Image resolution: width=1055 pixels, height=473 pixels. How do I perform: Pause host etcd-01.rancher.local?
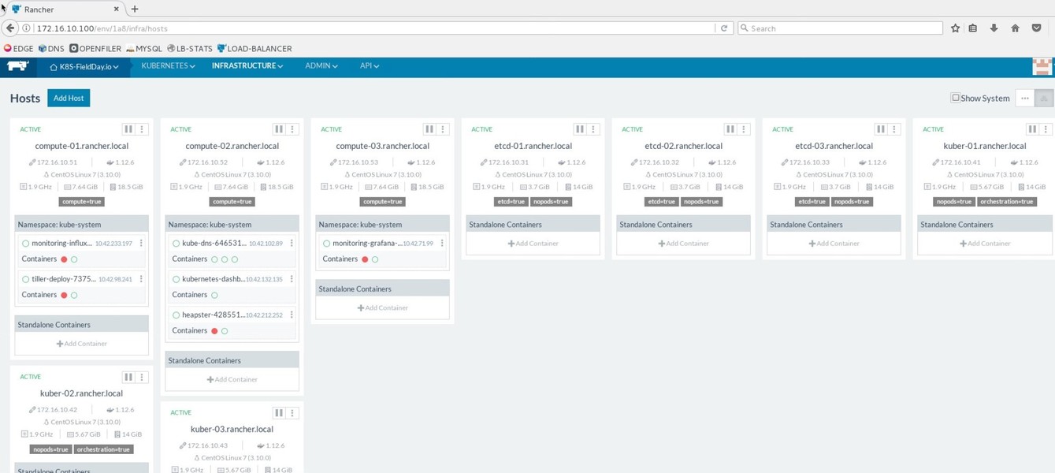tap(580, 129)
